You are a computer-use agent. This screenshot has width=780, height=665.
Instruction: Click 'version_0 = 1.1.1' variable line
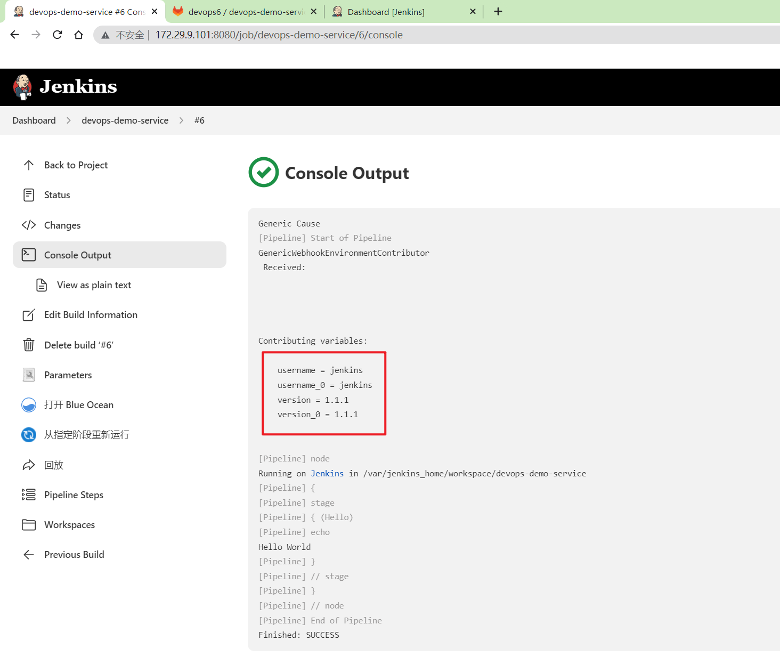pos(318,414)
